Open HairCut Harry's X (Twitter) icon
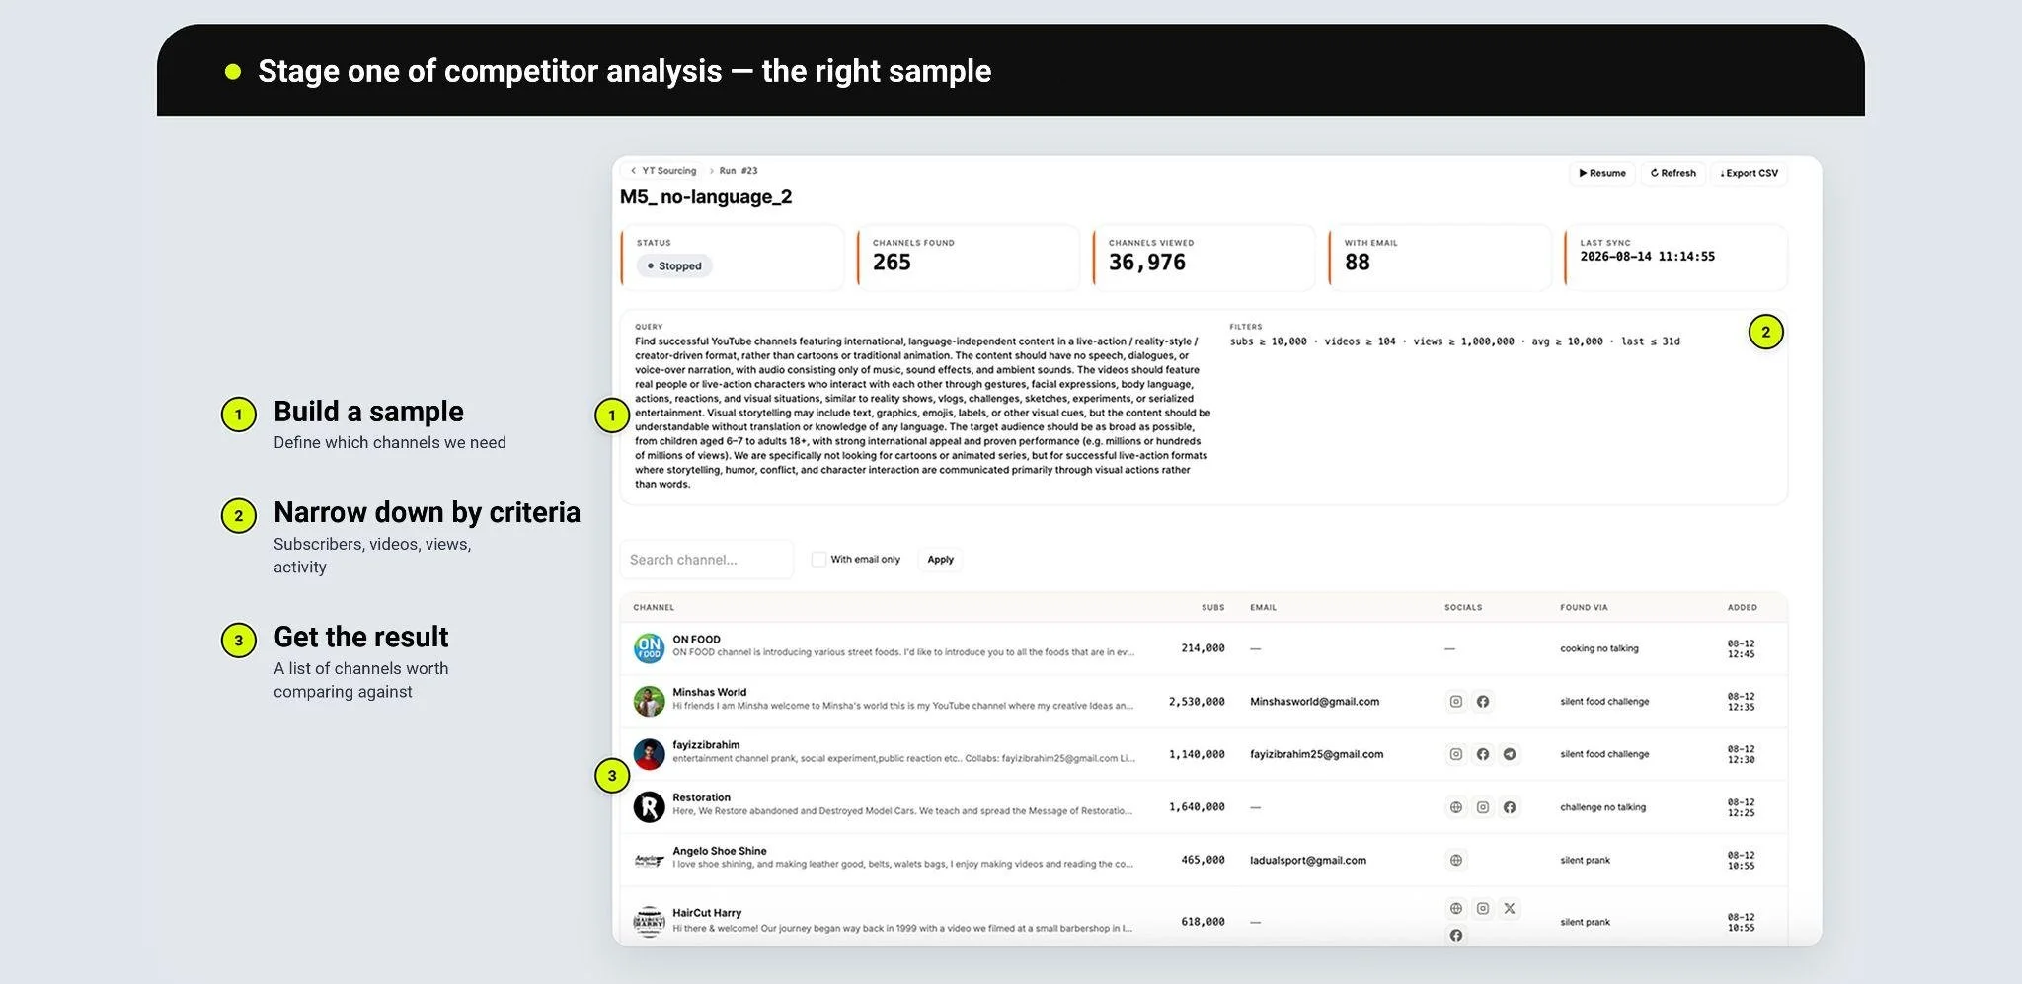This screenshot has height=984, width=2022. click(1509, 908)
